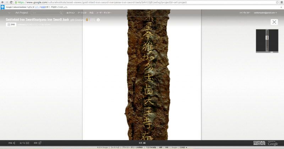Bookmark this page with the star icon
284x149 pixels.
coord(277,2)
